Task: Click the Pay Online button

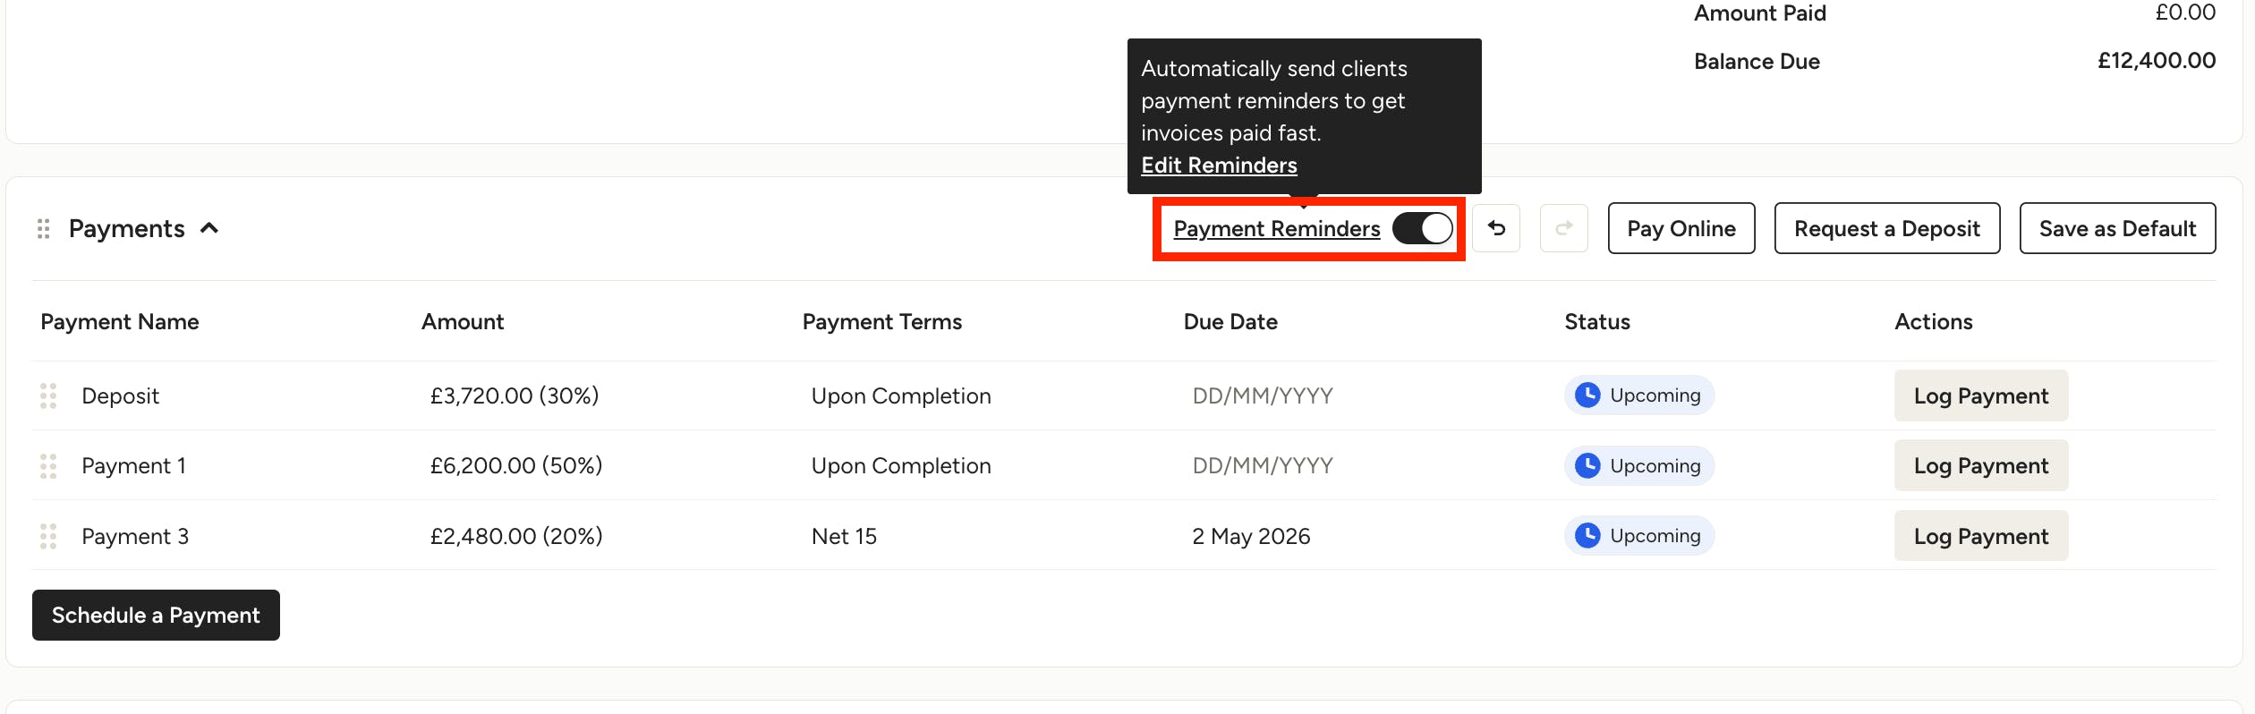Action: [x=1681, y=228]
